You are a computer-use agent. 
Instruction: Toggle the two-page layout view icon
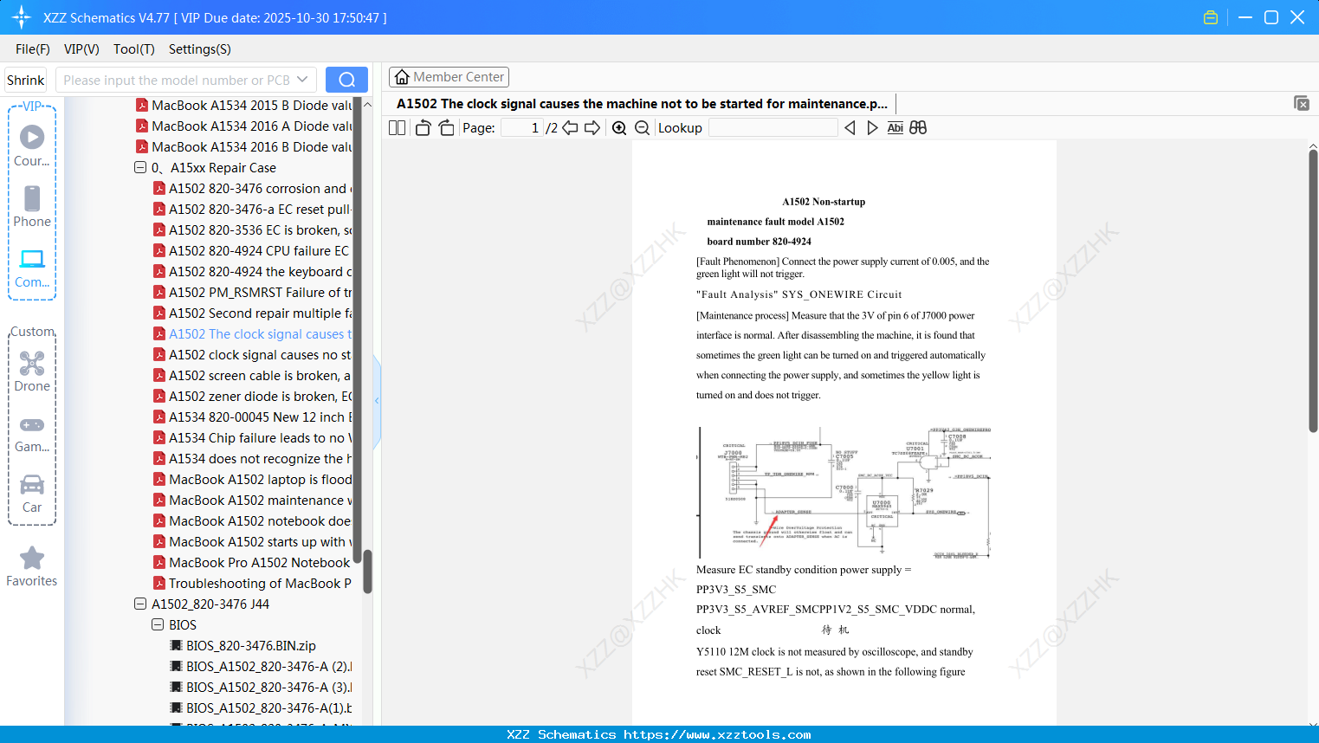point(398,128)
